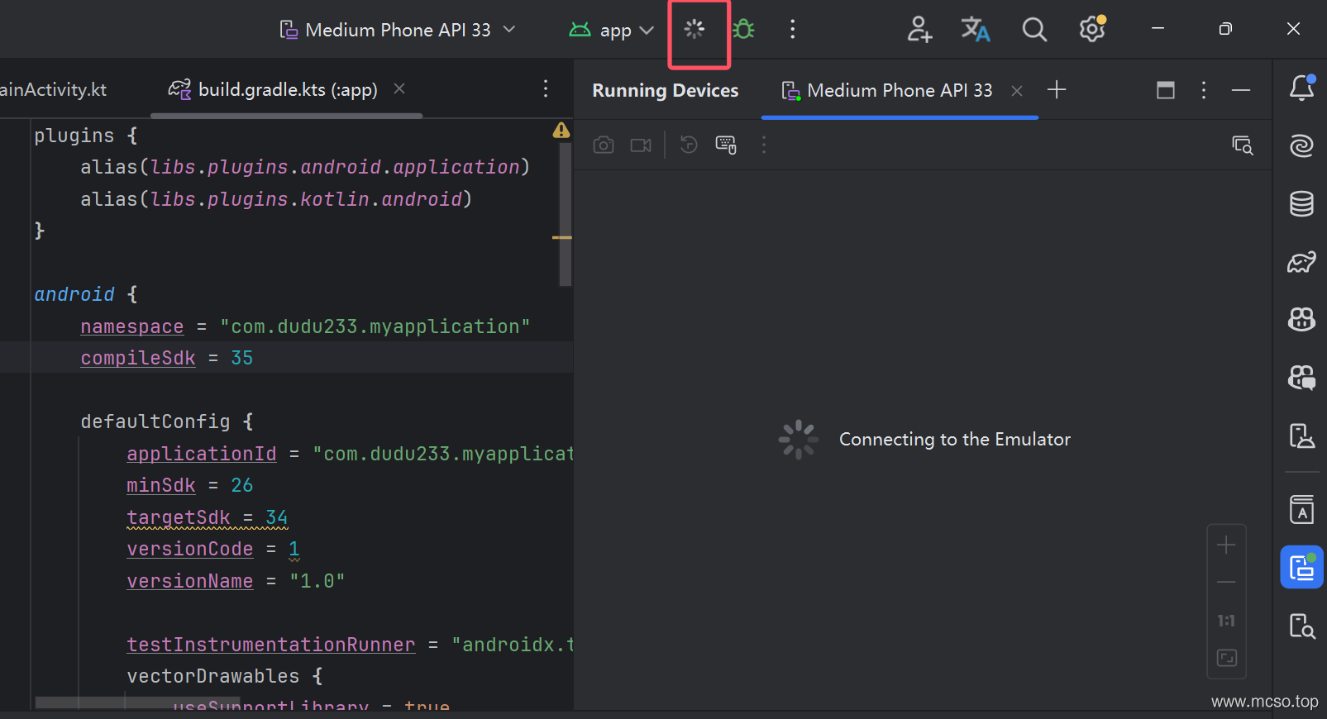Open the Device File Explorer icon with letter A
The height and width of the screenshot is (719, 1327).
(x=1302, y=510)
